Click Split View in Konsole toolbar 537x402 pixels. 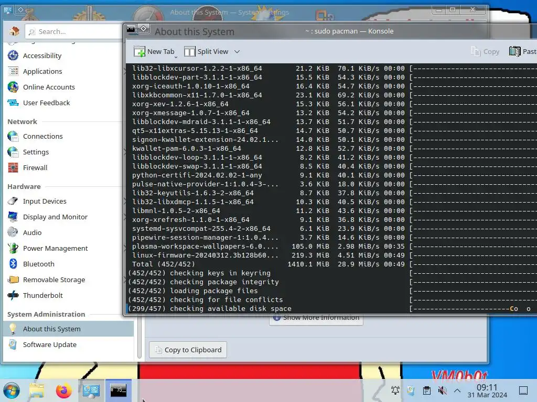click(x=206, y=52)
